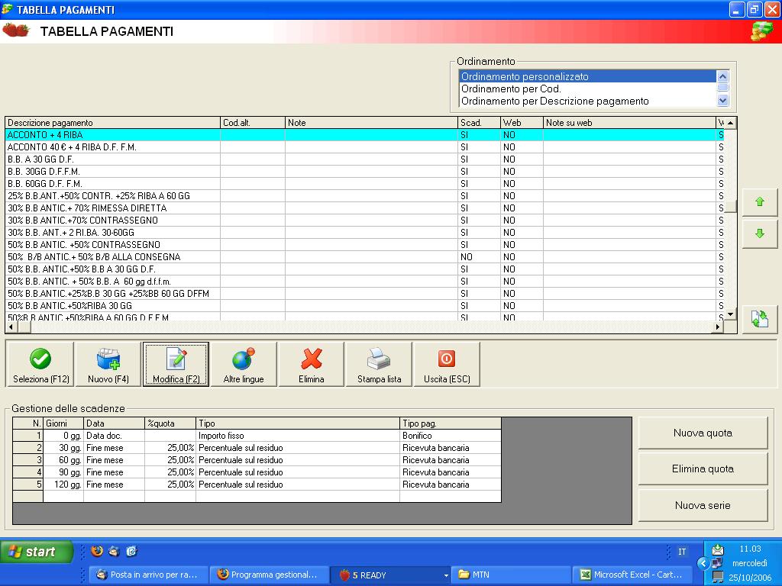The width and height of the screenshot is (782, 586).
Task: Exit with Uscita (ESC) button
Action: coord(447,364)
